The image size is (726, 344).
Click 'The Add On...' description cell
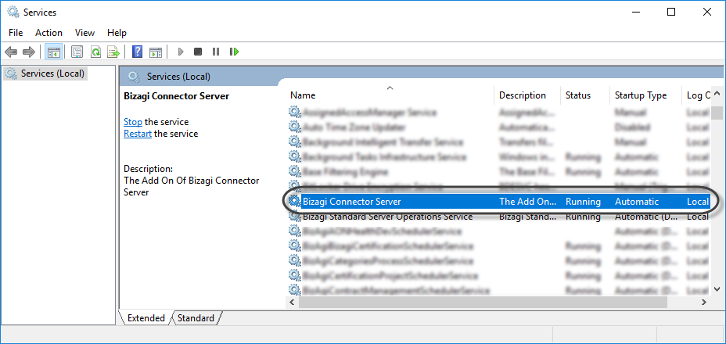click(x=528, y=202)
